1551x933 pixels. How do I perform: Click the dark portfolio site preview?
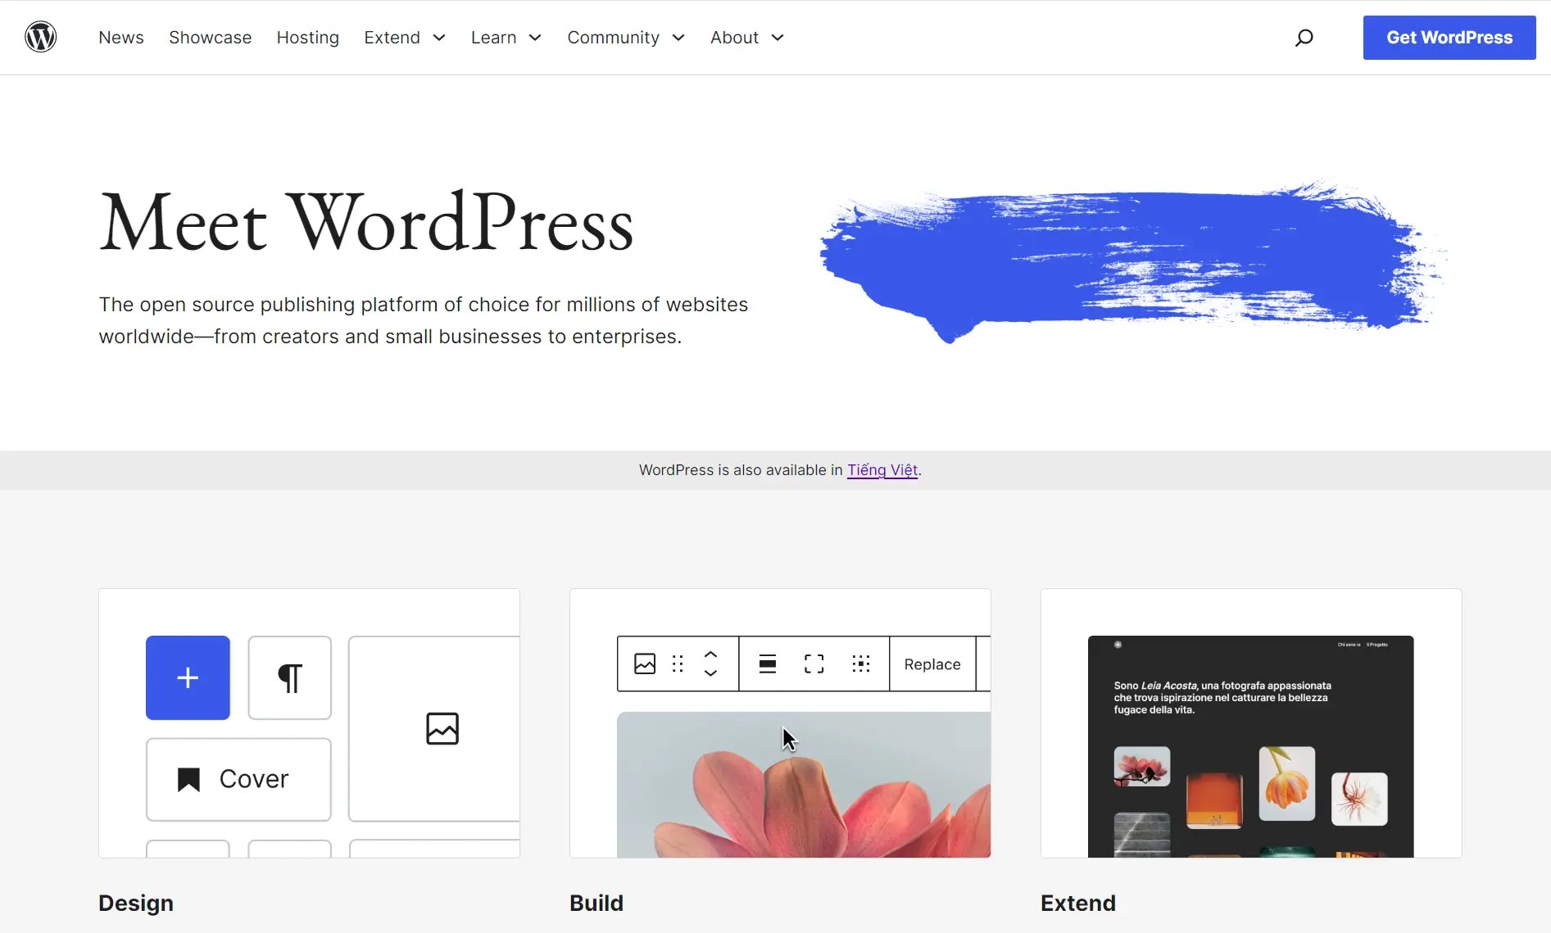pyautogui.click(x=1251, y=746)
